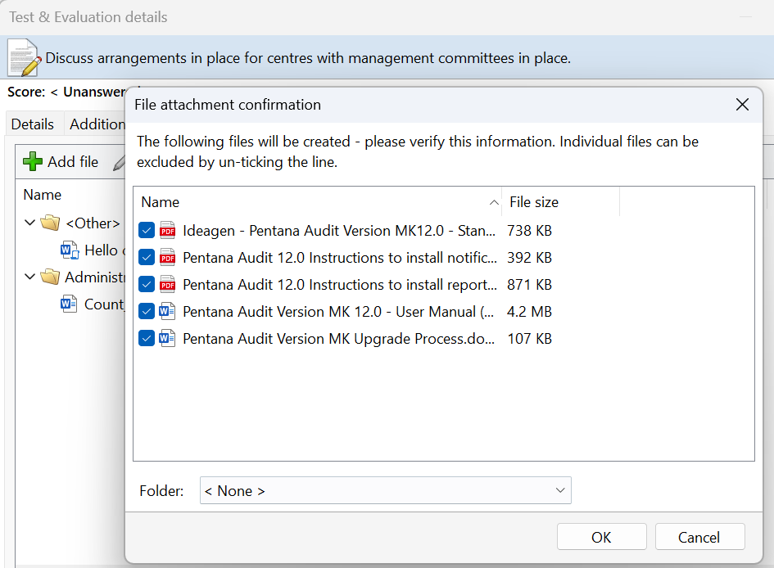Viewport: 774px width, 568px height.
Task: Click the pencil edit icon beside Add file
Action: pos(119,162)
